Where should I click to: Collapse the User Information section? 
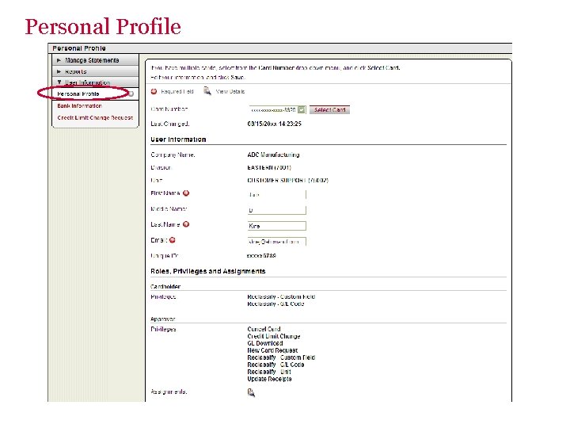click(95, 82)
